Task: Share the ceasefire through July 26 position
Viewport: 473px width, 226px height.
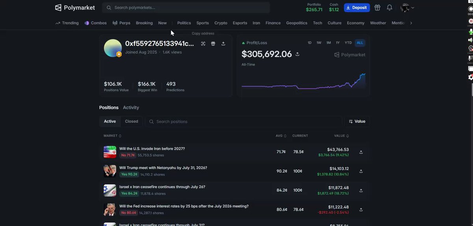Action: [361, 190]
